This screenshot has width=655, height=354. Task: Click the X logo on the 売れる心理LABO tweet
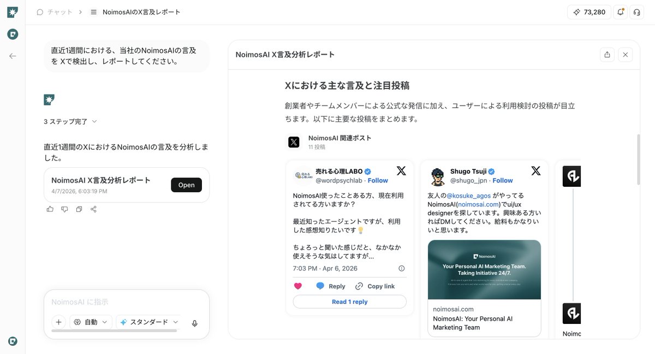pos(401,171)
